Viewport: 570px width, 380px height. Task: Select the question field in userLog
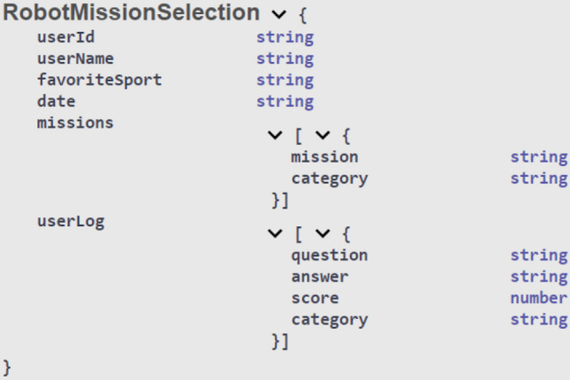point(329,255)
